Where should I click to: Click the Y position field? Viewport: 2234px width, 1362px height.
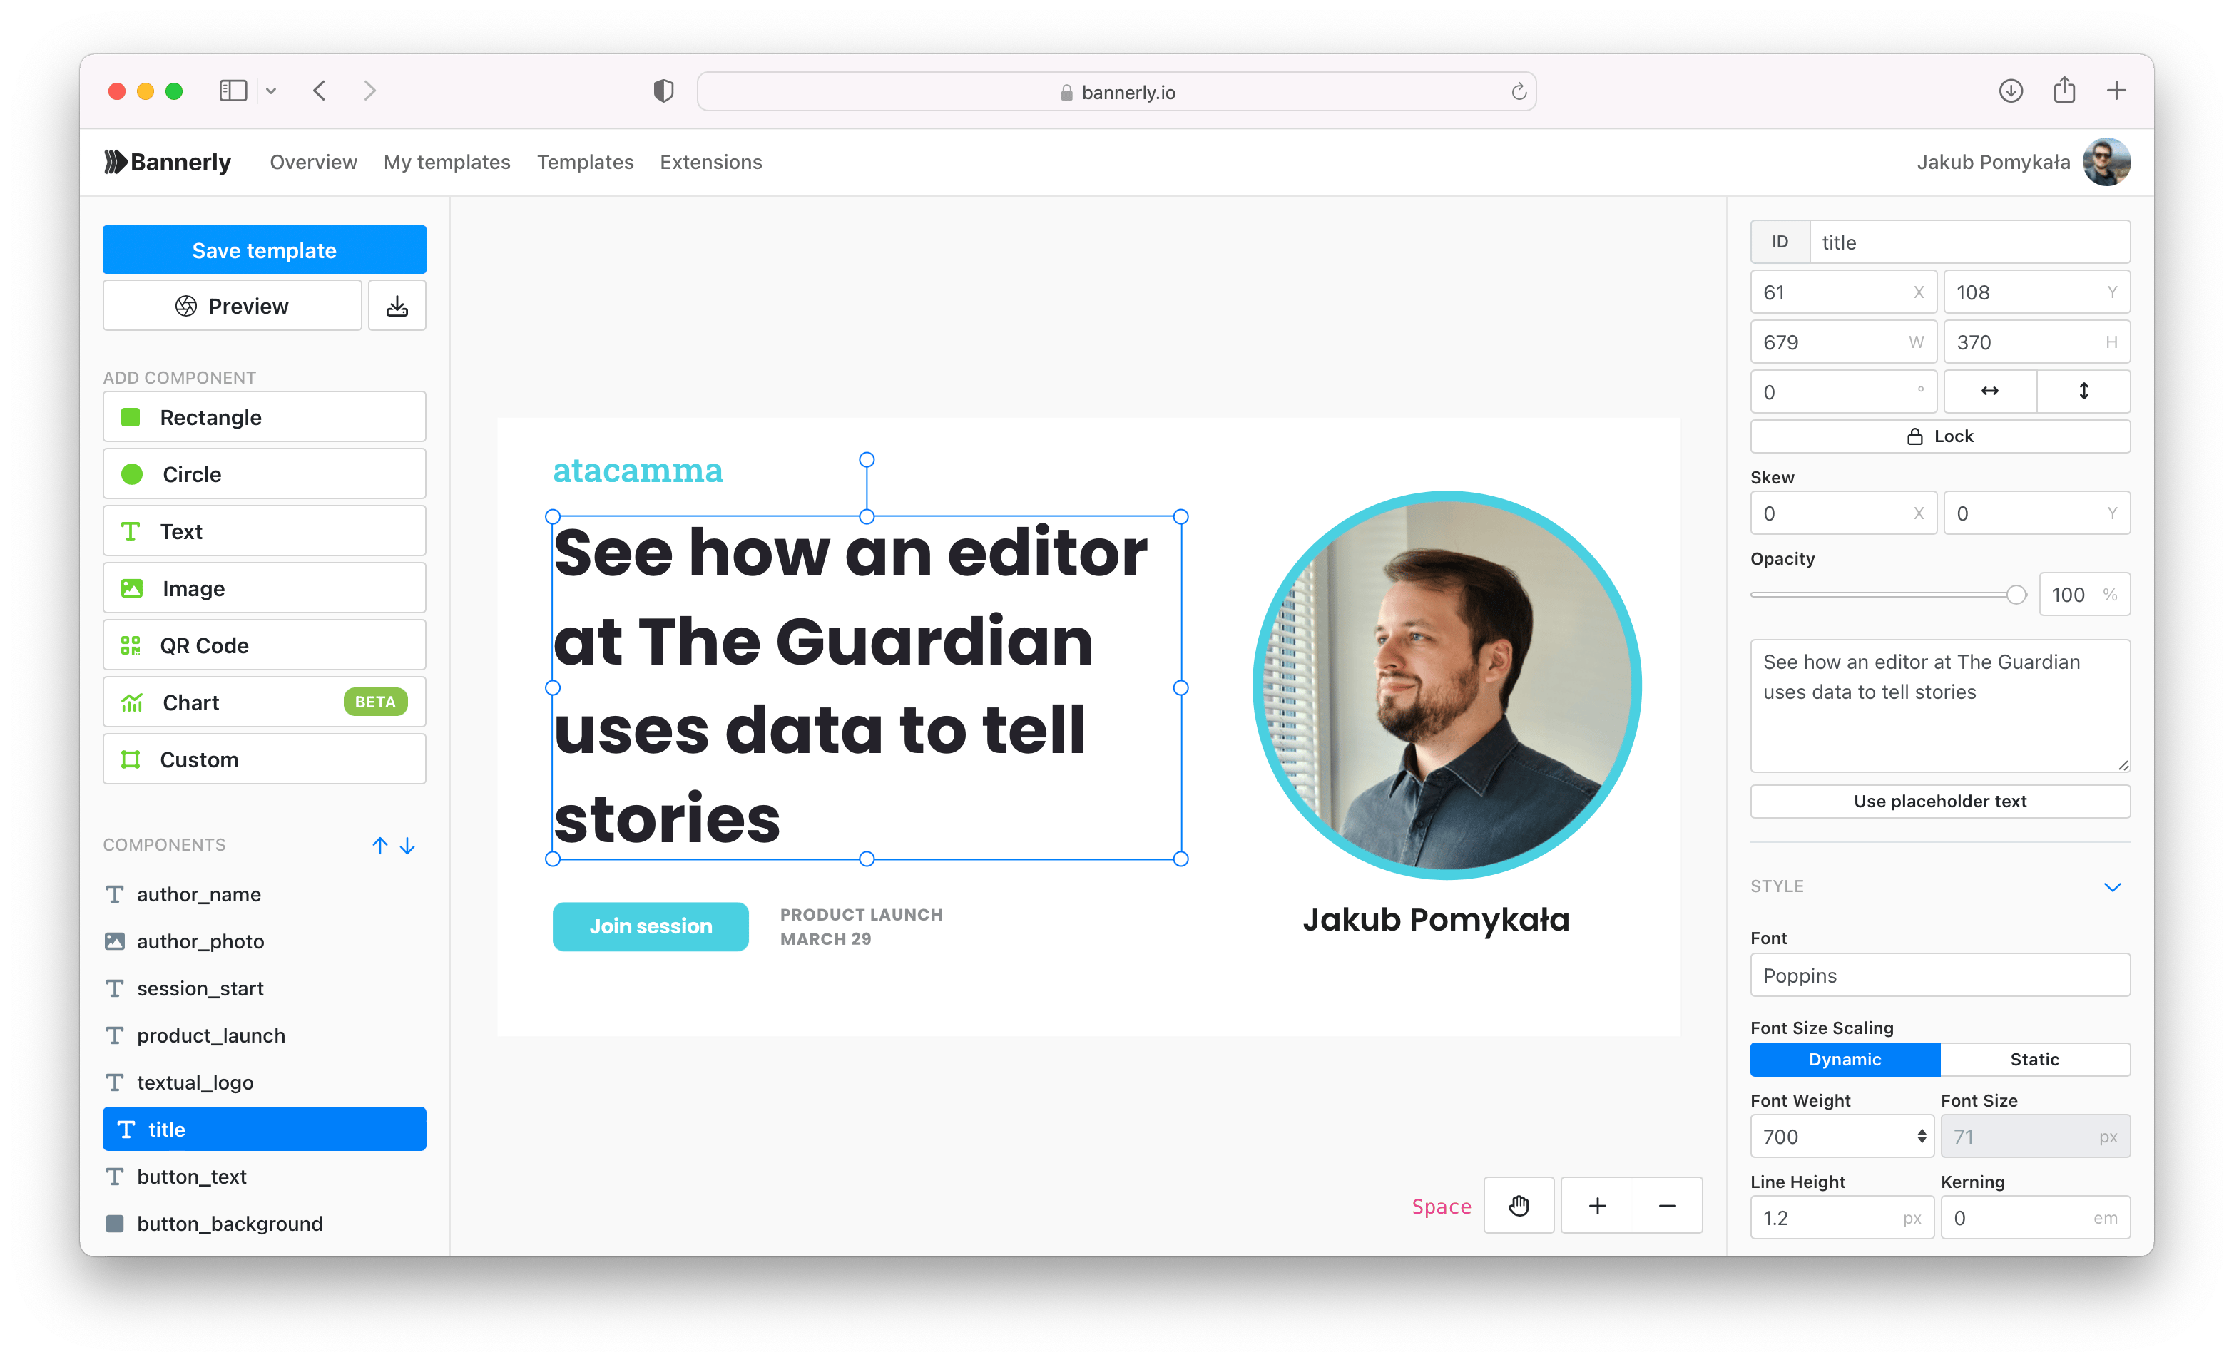(2036, 292)
